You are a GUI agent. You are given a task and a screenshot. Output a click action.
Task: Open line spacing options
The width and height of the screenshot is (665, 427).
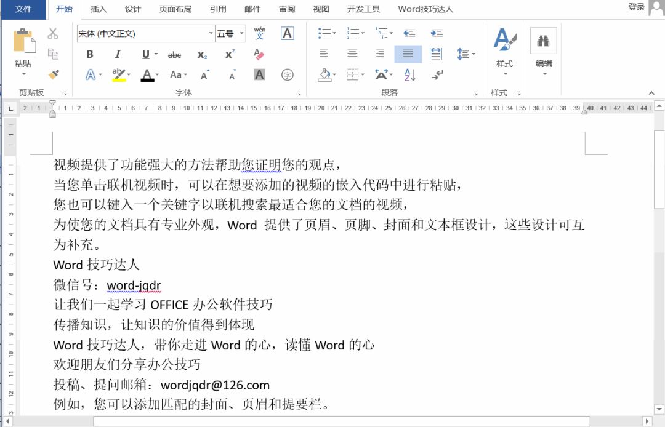click(466, 54)
